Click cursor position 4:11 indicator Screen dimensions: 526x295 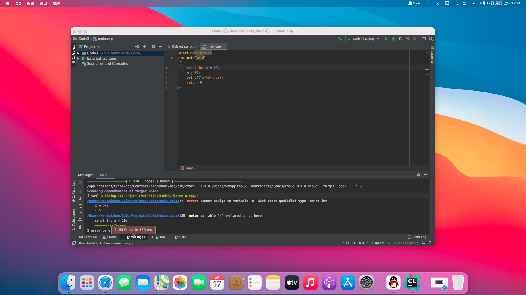point(346,243)
